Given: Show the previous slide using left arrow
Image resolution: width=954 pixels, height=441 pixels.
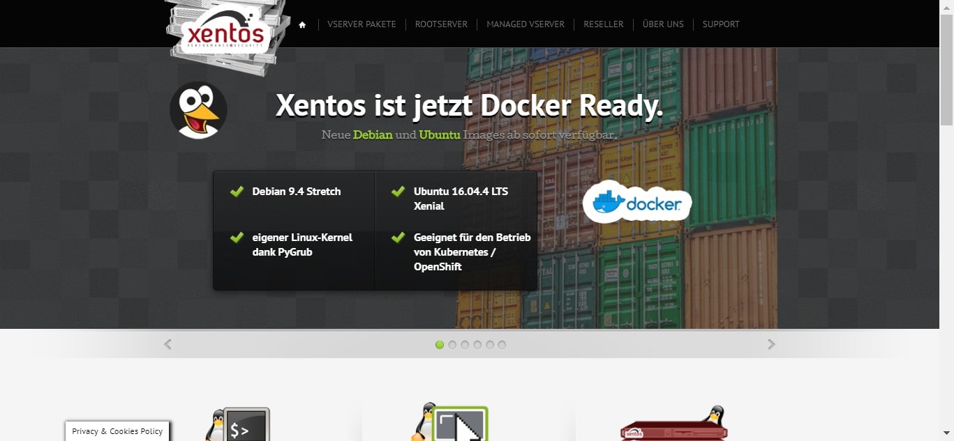Looking at the screenshot, I should [167, 344].
